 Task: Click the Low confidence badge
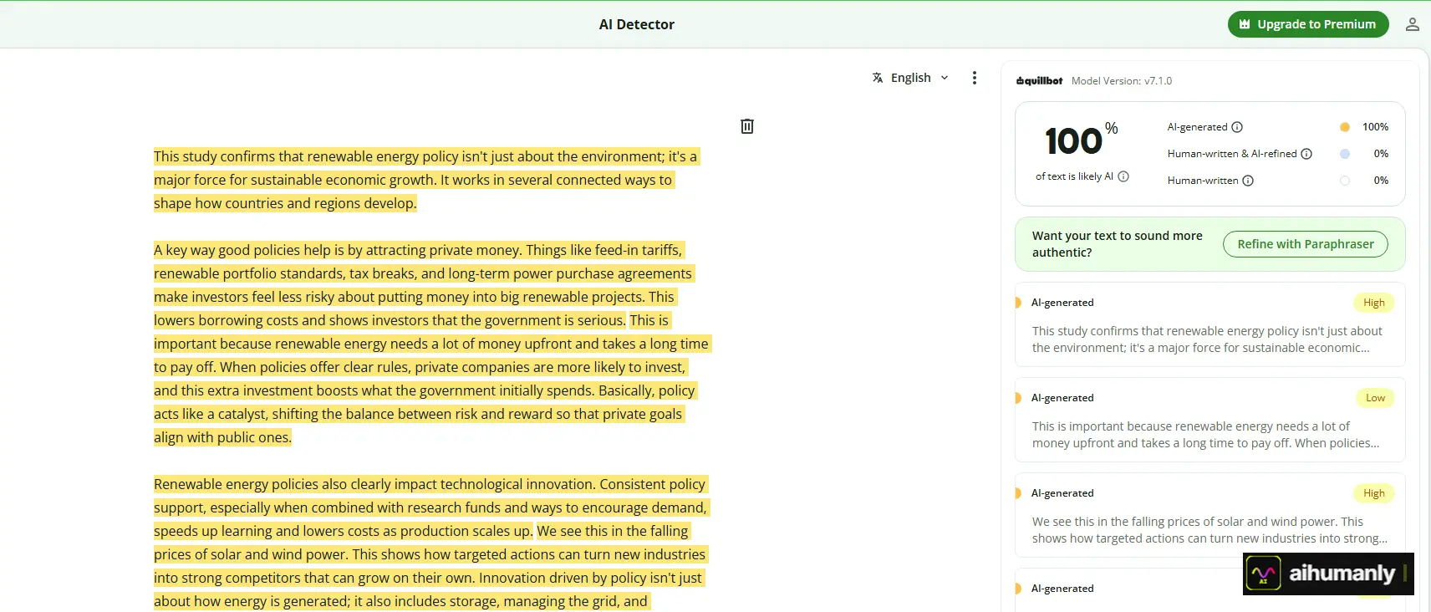click(1375, 398)
